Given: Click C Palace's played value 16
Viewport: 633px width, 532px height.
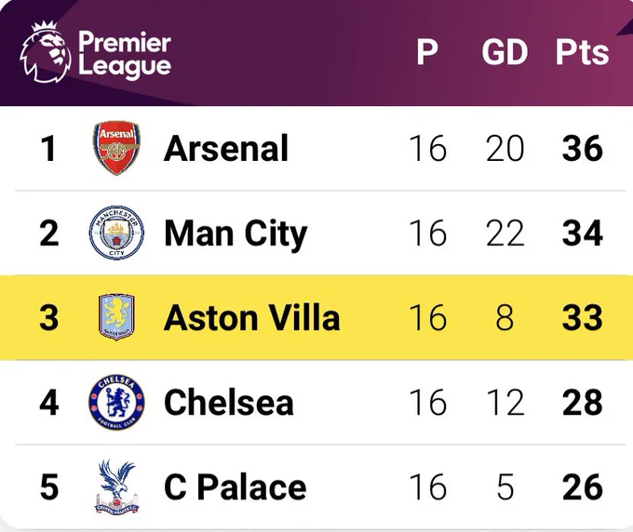Looking at the screenshot, I should [428, 487].
